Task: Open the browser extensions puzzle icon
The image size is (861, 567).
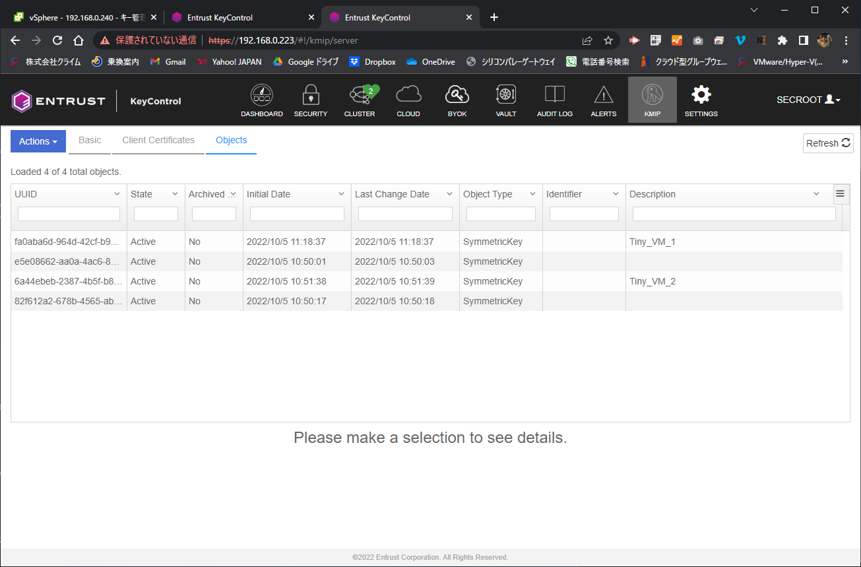Action: click(x=782, y=40)
